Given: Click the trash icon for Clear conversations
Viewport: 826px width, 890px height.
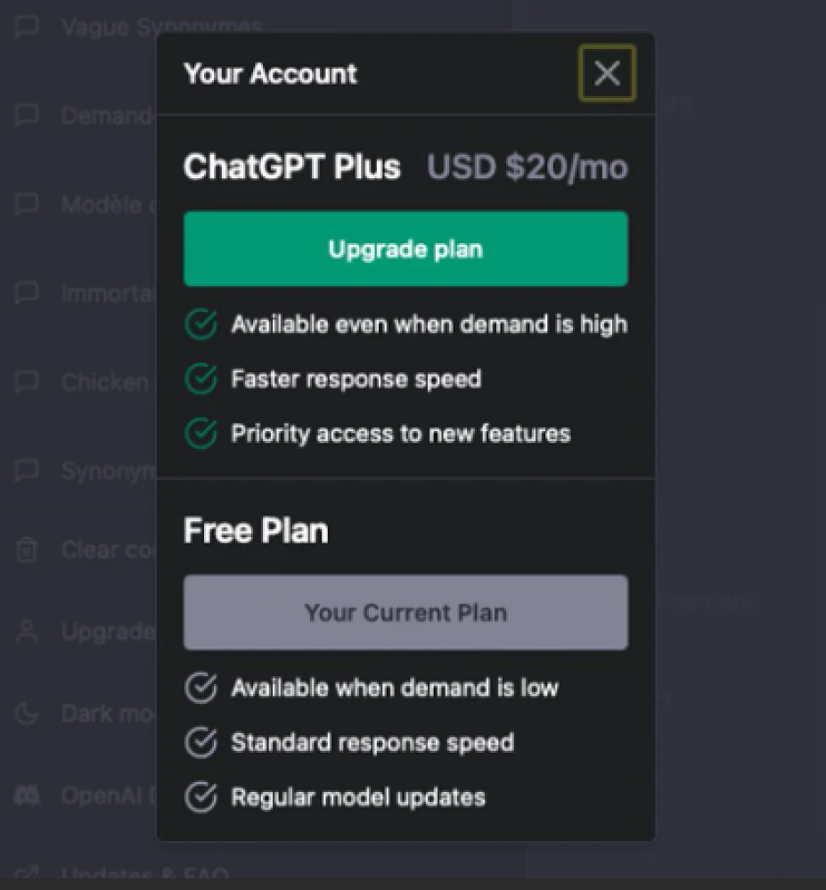Looking at the screenshot, I should (x=26, y=550).
